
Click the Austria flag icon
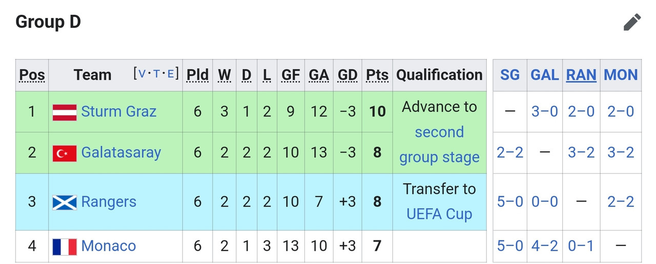pyautogui.click(x=65, y=112)
